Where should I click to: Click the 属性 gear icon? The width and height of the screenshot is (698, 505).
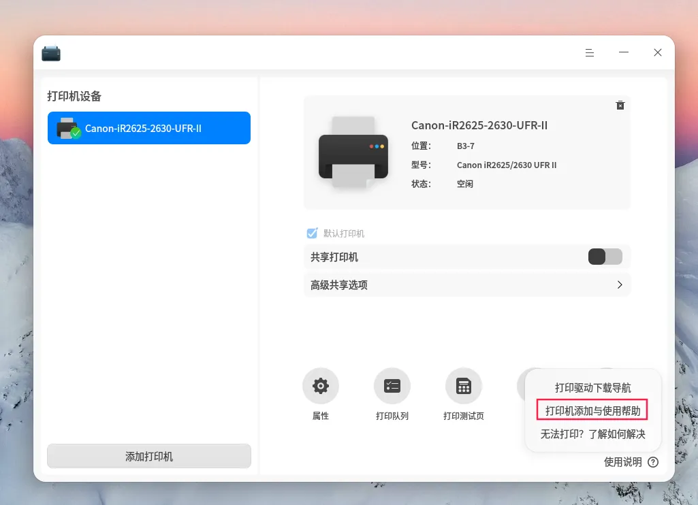coord(321,386)
